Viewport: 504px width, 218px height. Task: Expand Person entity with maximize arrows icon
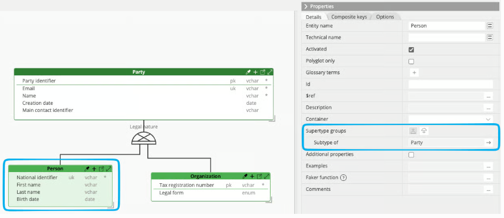(108, 169)
